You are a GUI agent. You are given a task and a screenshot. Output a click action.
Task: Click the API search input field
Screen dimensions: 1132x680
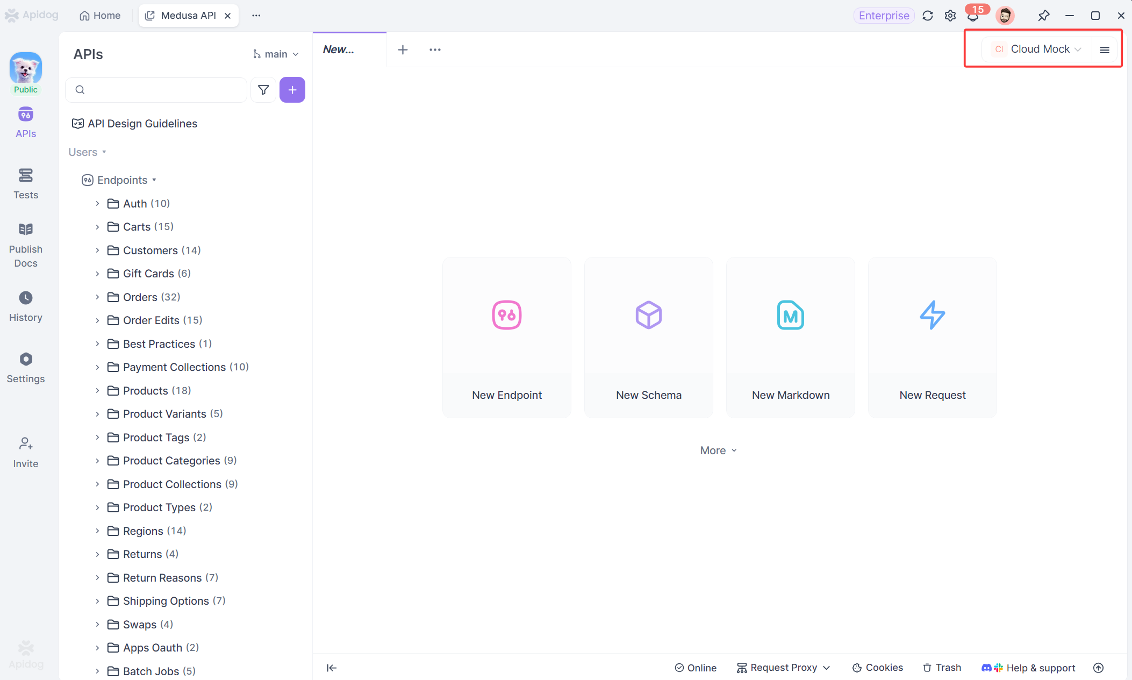161,90
